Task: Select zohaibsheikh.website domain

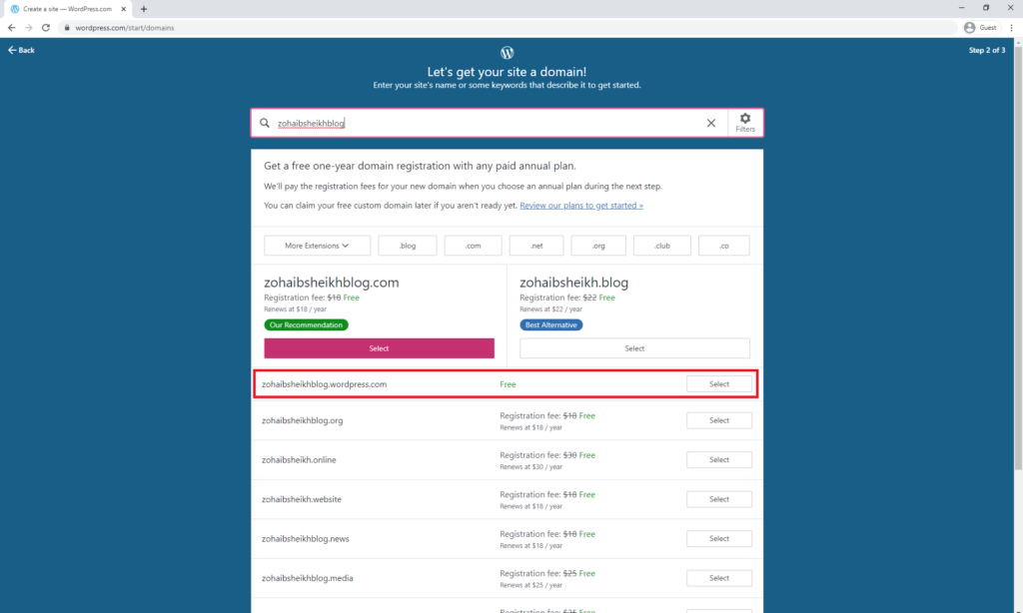Action: coord(719,499)
